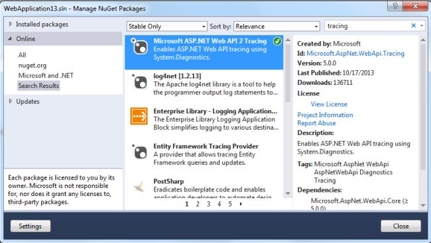Go to results page 3

[x=208, y=204]
